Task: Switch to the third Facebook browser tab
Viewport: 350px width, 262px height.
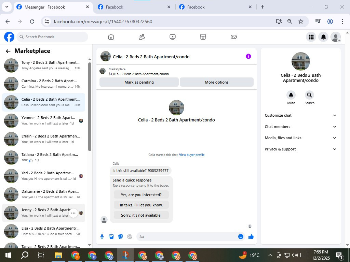Action: 215,7
